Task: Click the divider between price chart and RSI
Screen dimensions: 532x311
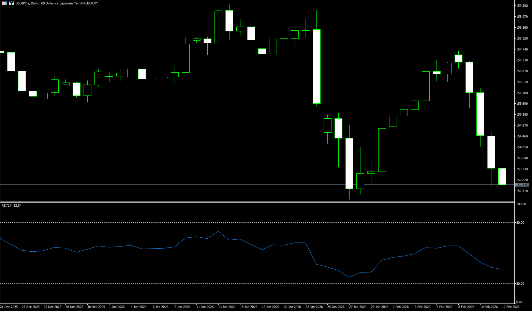Action: click(x=256, y=202)
